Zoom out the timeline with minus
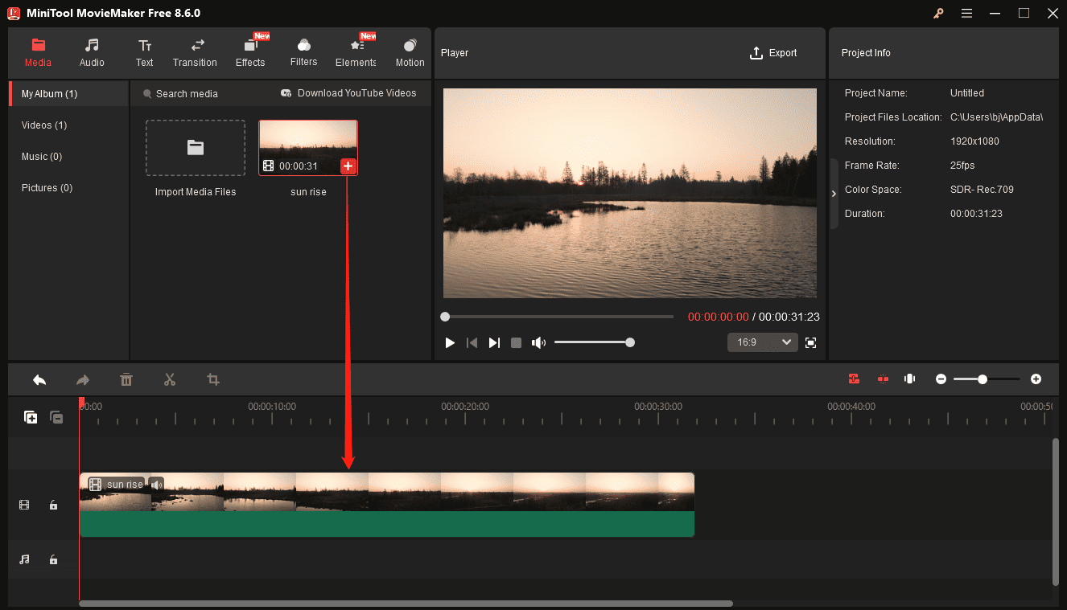This screenshot has width=1067, height=610. (941, 379)
